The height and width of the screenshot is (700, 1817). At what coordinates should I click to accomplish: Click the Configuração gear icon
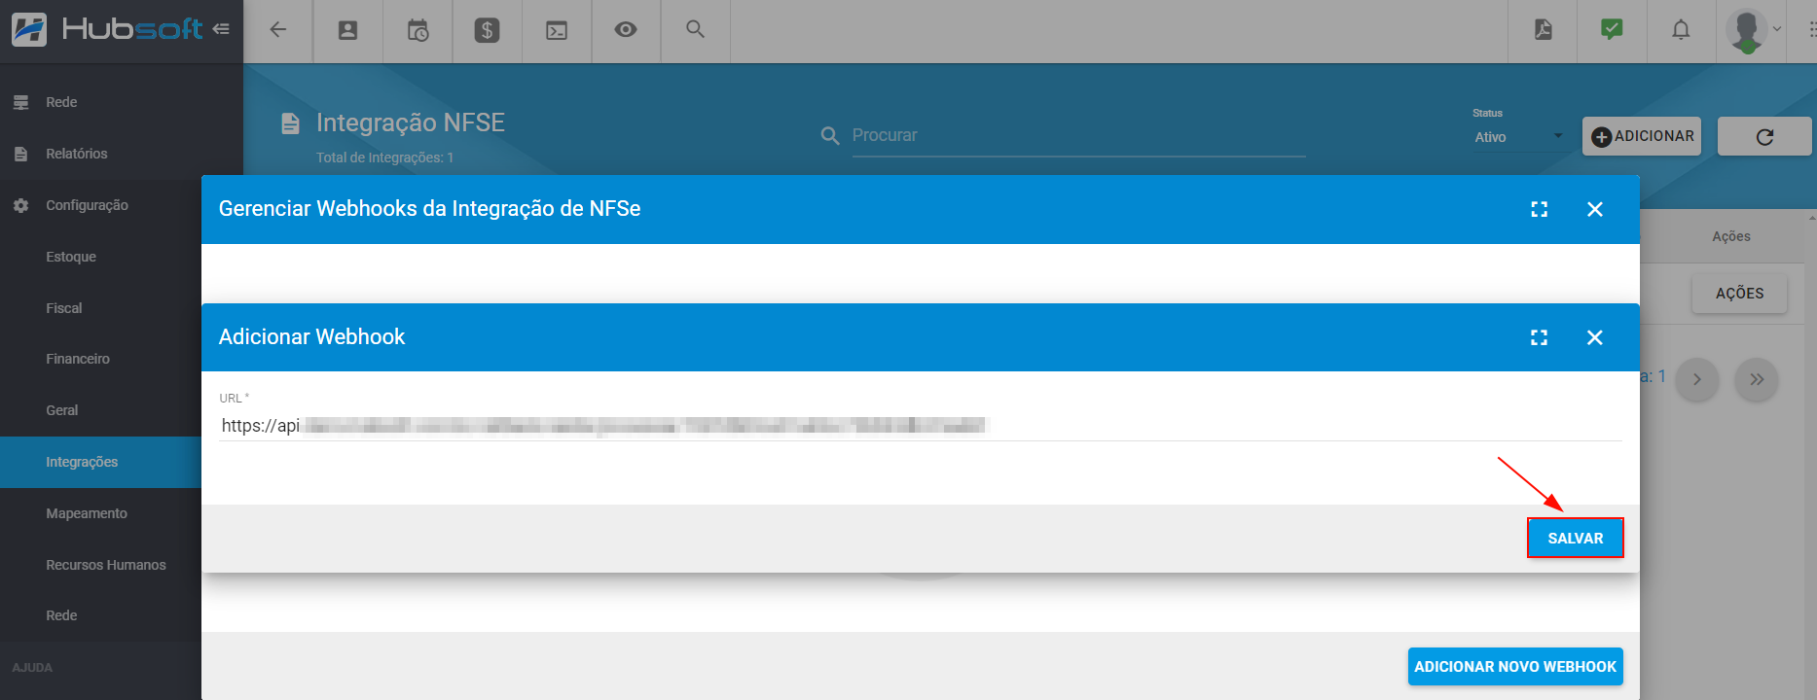[20, 205]
